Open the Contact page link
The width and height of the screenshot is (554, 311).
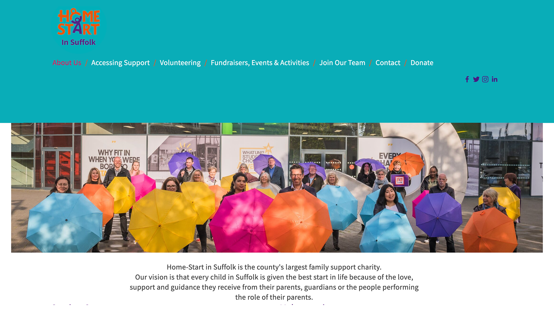pos(388,63)
